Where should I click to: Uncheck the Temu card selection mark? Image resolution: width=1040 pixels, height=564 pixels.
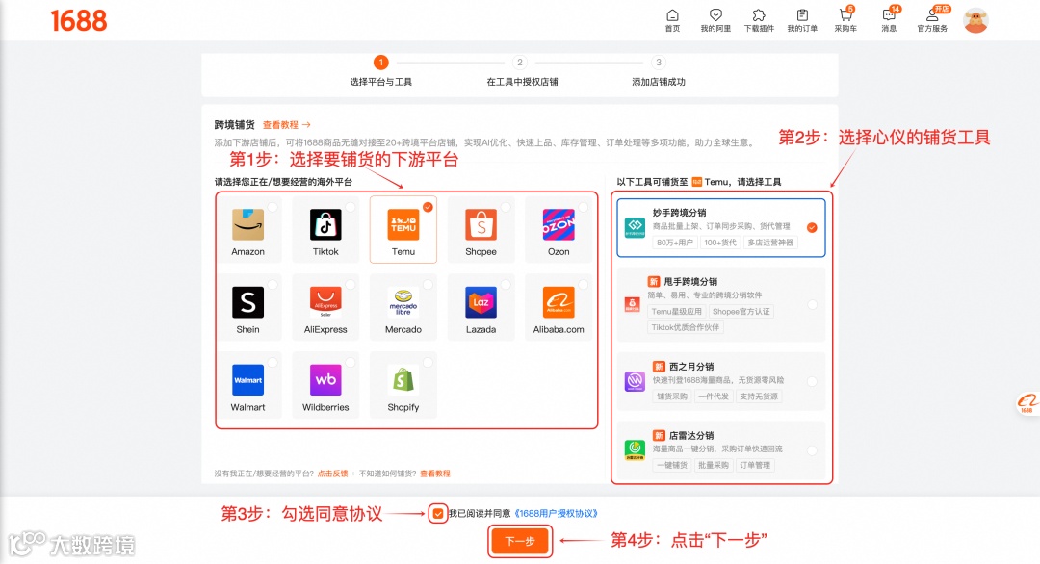428,207
